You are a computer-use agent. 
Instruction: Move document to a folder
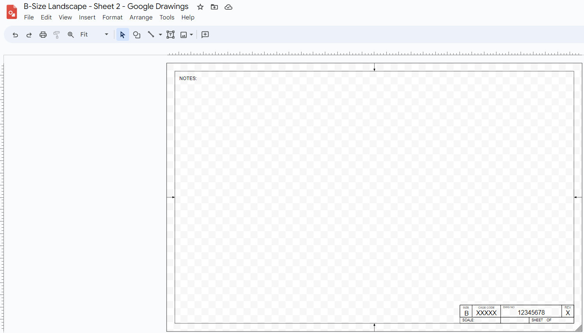point(214,7)
